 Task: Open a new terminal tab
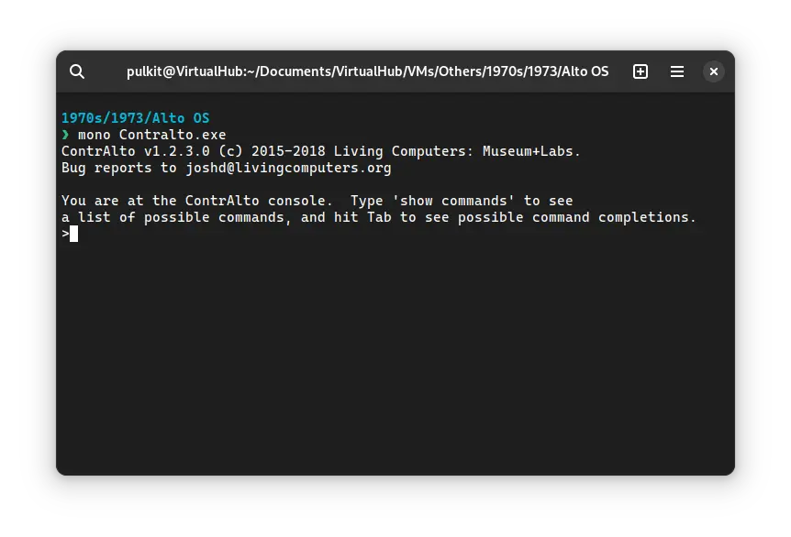[x=641, y=71]
